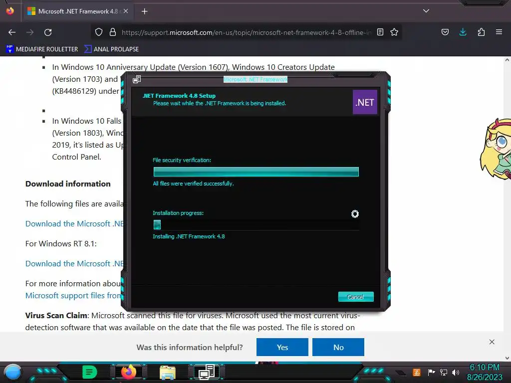
Task: Open volume speaker tray icon
Action: pyautogui.click(x=456, y=372)
